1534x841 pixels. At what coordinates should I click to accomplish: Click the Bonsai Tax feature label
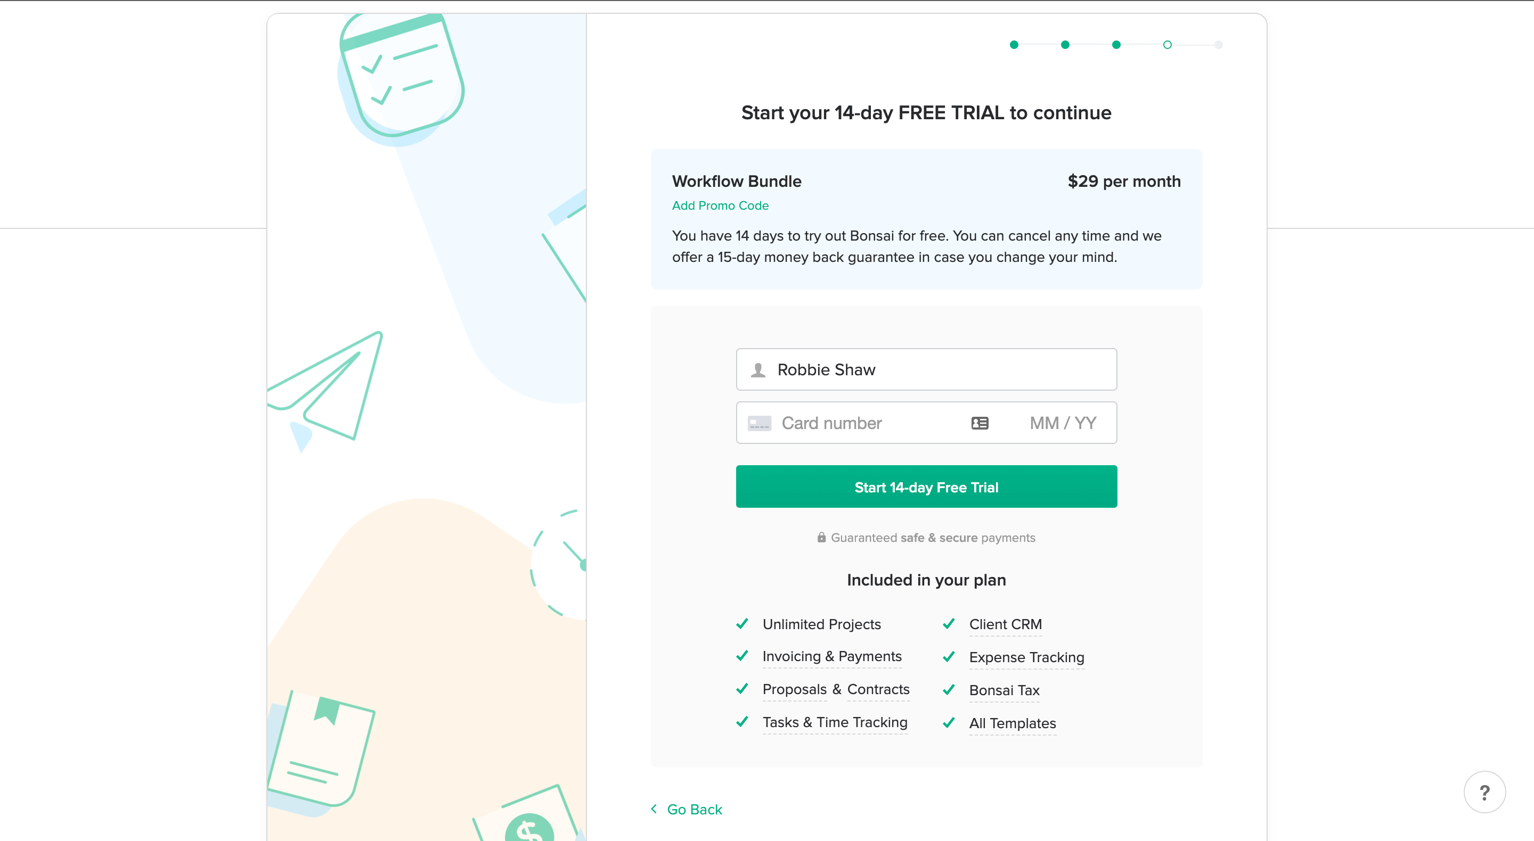coord(1004,690)
